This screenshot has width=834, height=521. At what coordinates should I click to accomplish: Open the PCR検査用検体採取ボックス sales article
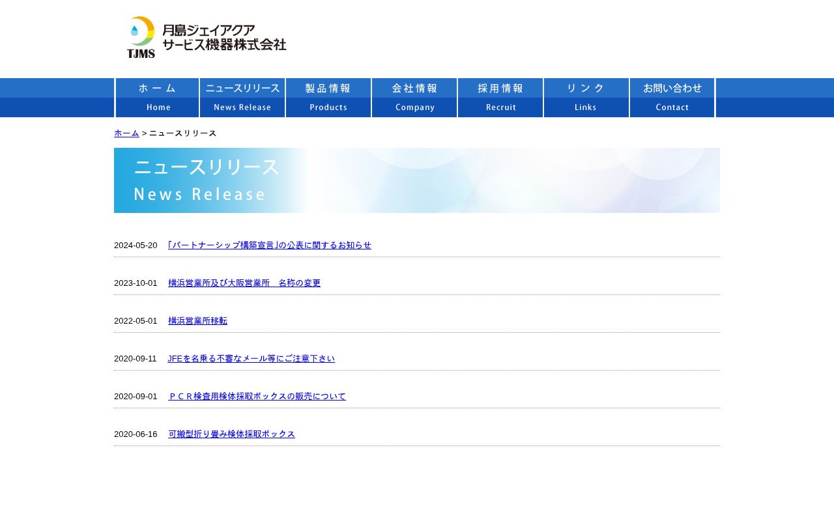tap(257, 397)
